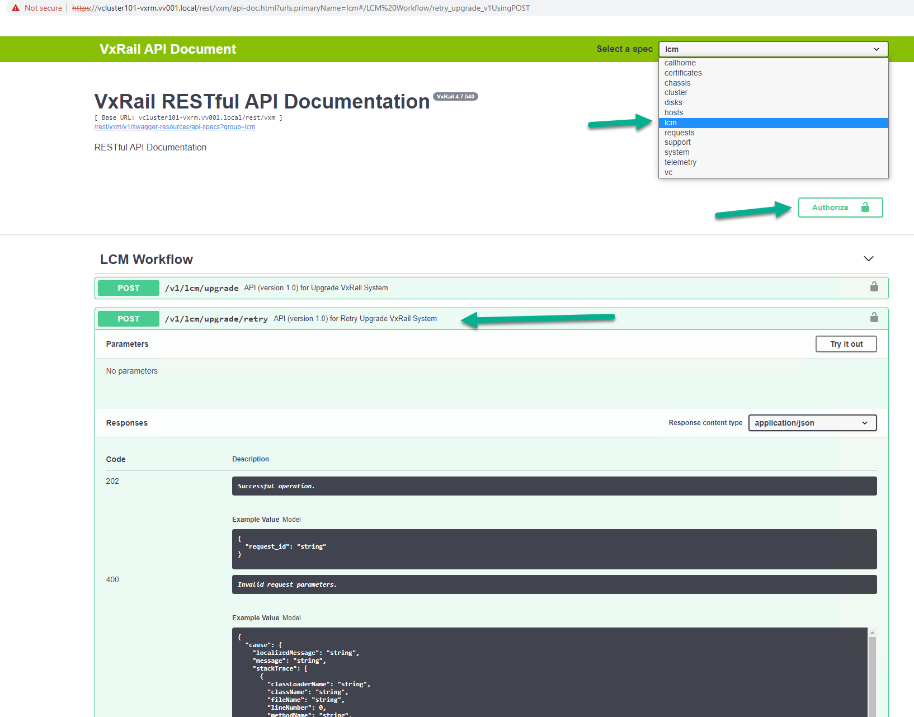Switch to Model tab under 202 response
Viewport: 914px width, 717px height.
pyautogui.click(x=291, y=520)
